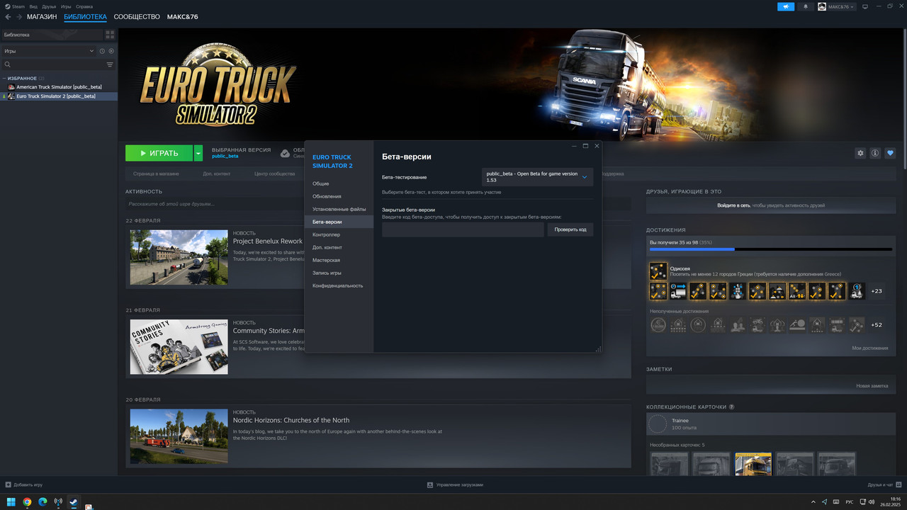Click Проверить код button
Viewport: 907px width, 510px height.
point(570,229)
